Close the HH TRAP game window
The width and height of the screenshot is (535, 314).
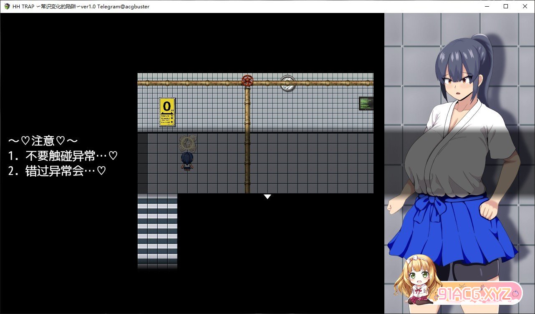tap(525, 7)
